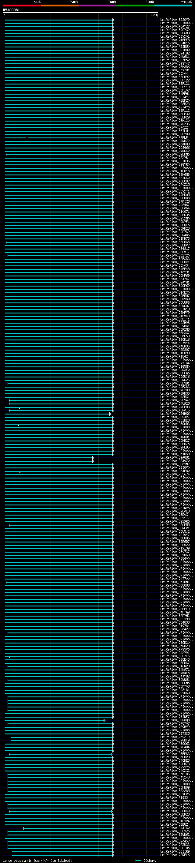Click the alignment bar for UniRef100_A7PLP4
Screen dimensions: 195x863
click(x=59, y=138)
